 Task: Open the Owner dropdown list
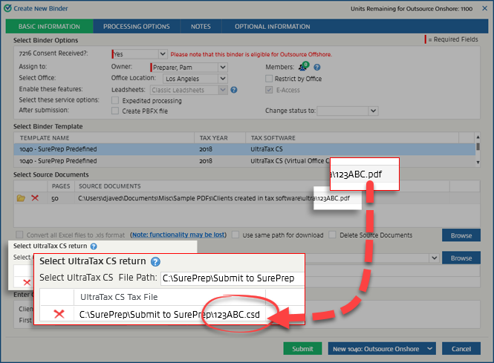[222, 68]
